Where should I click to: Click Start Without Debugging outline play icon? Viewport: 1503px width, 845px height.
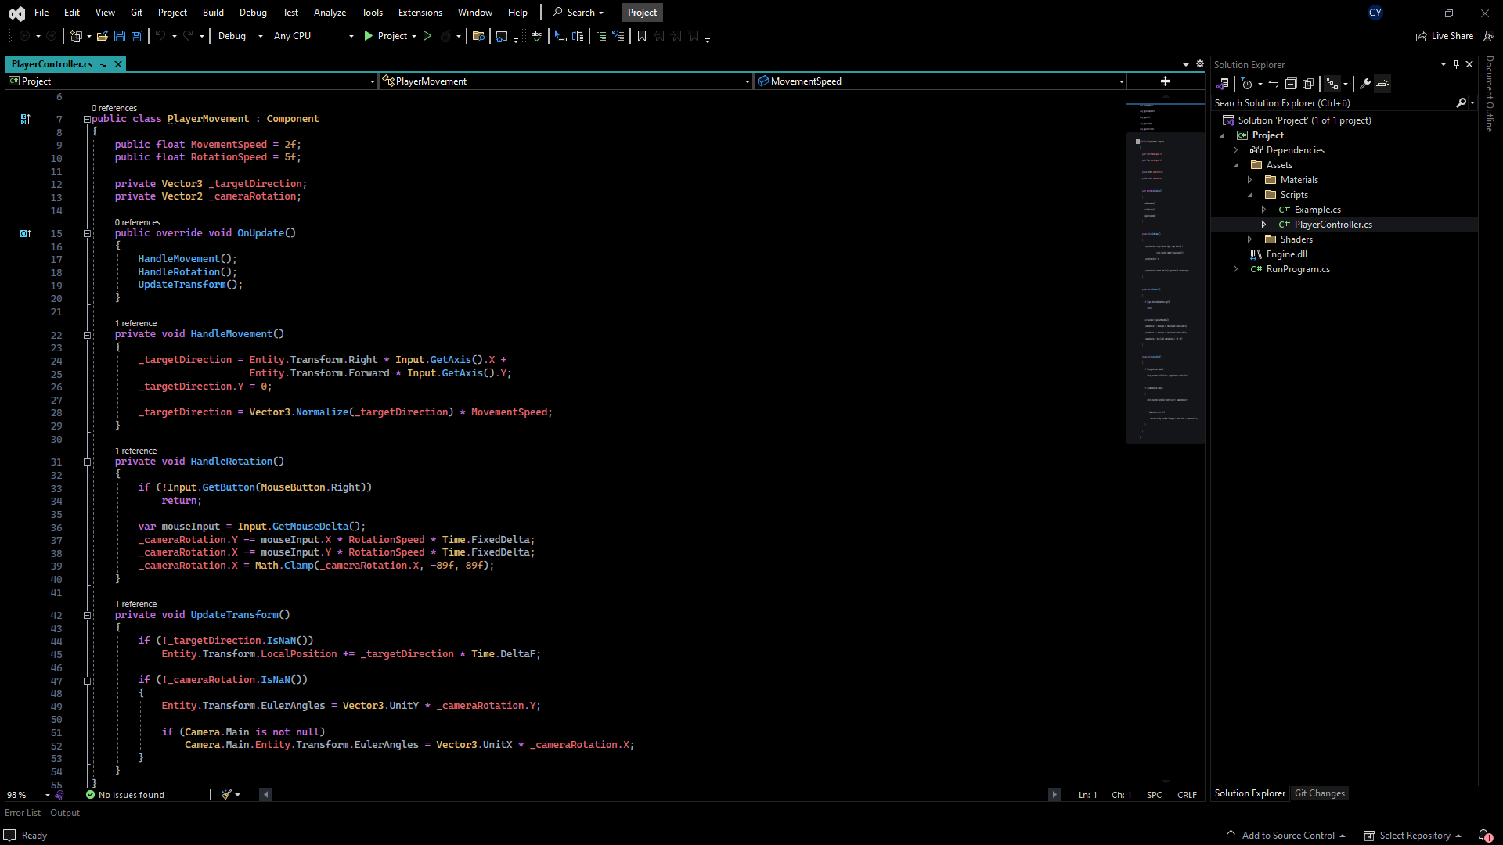point(427,36)
